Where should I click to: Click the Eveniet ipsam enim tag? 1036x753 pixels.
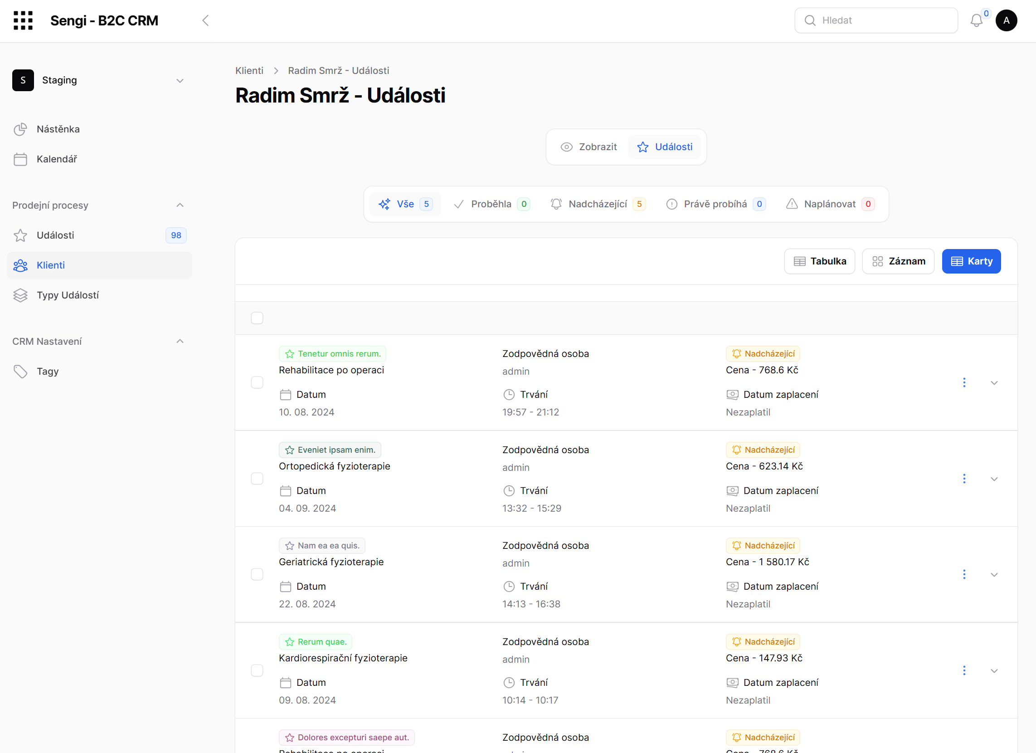[x=330, y=450]
